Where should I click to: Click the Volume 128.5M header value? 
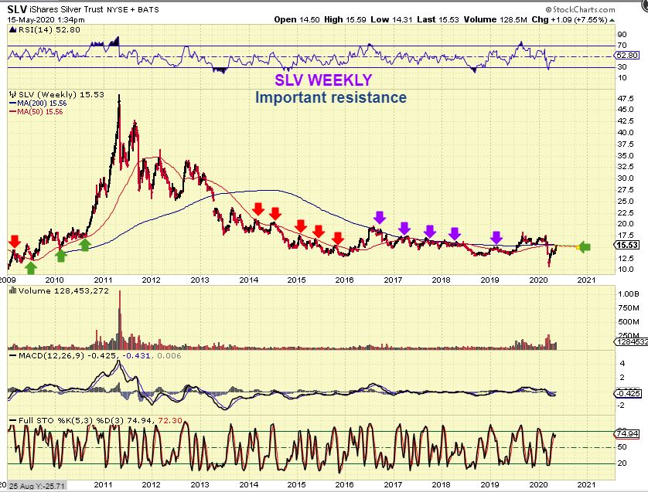pyautogui.click(x=495, y=20)
